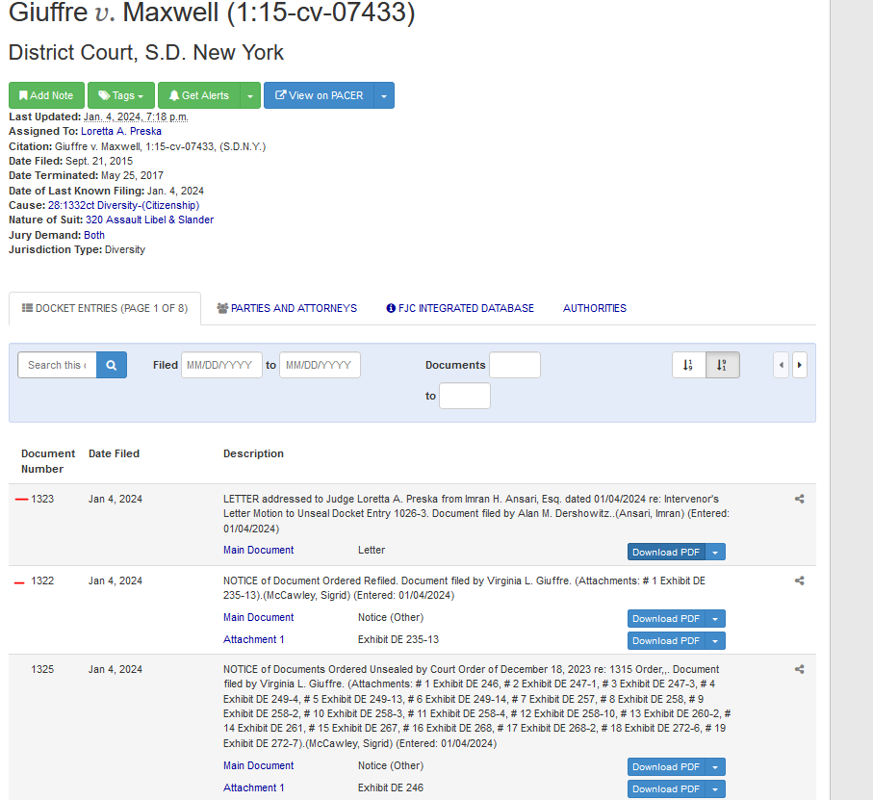The width and height of the screenshot is (873, 800).
Task: Open Main Document of entry 1322
Action: [258, 617]
